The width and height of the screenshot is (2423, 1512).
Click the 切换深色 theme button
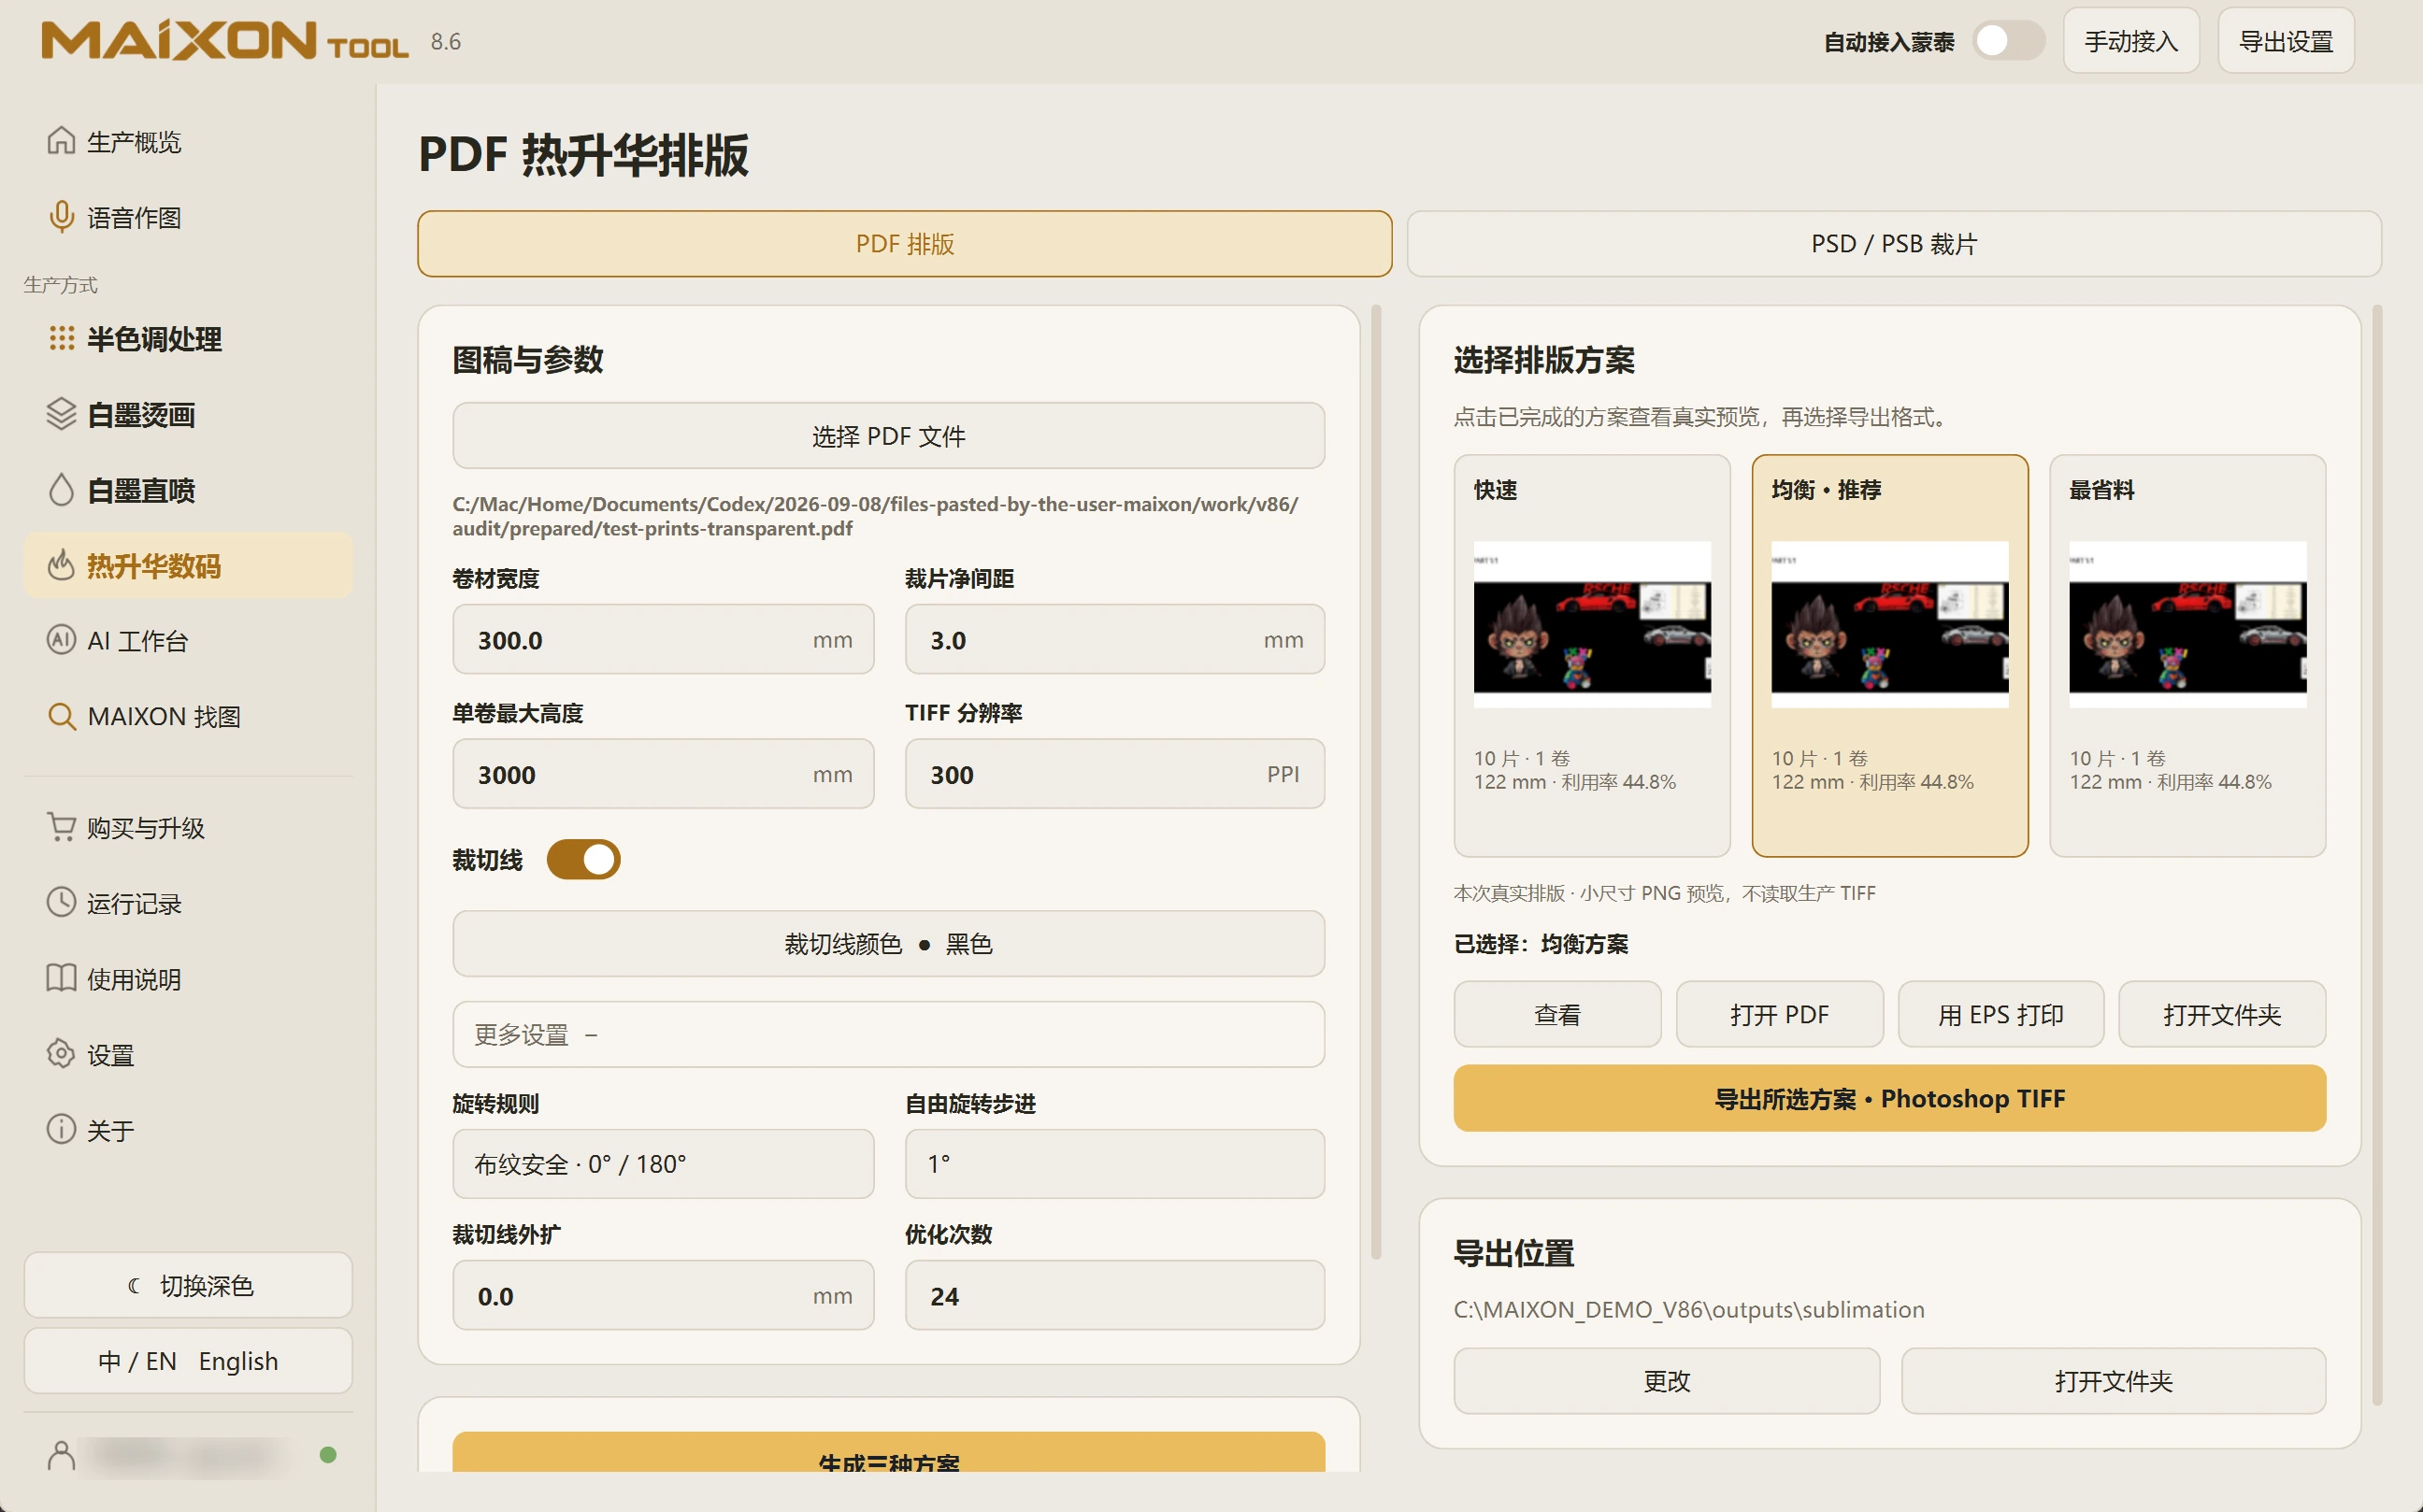[x=188, y=1285]
